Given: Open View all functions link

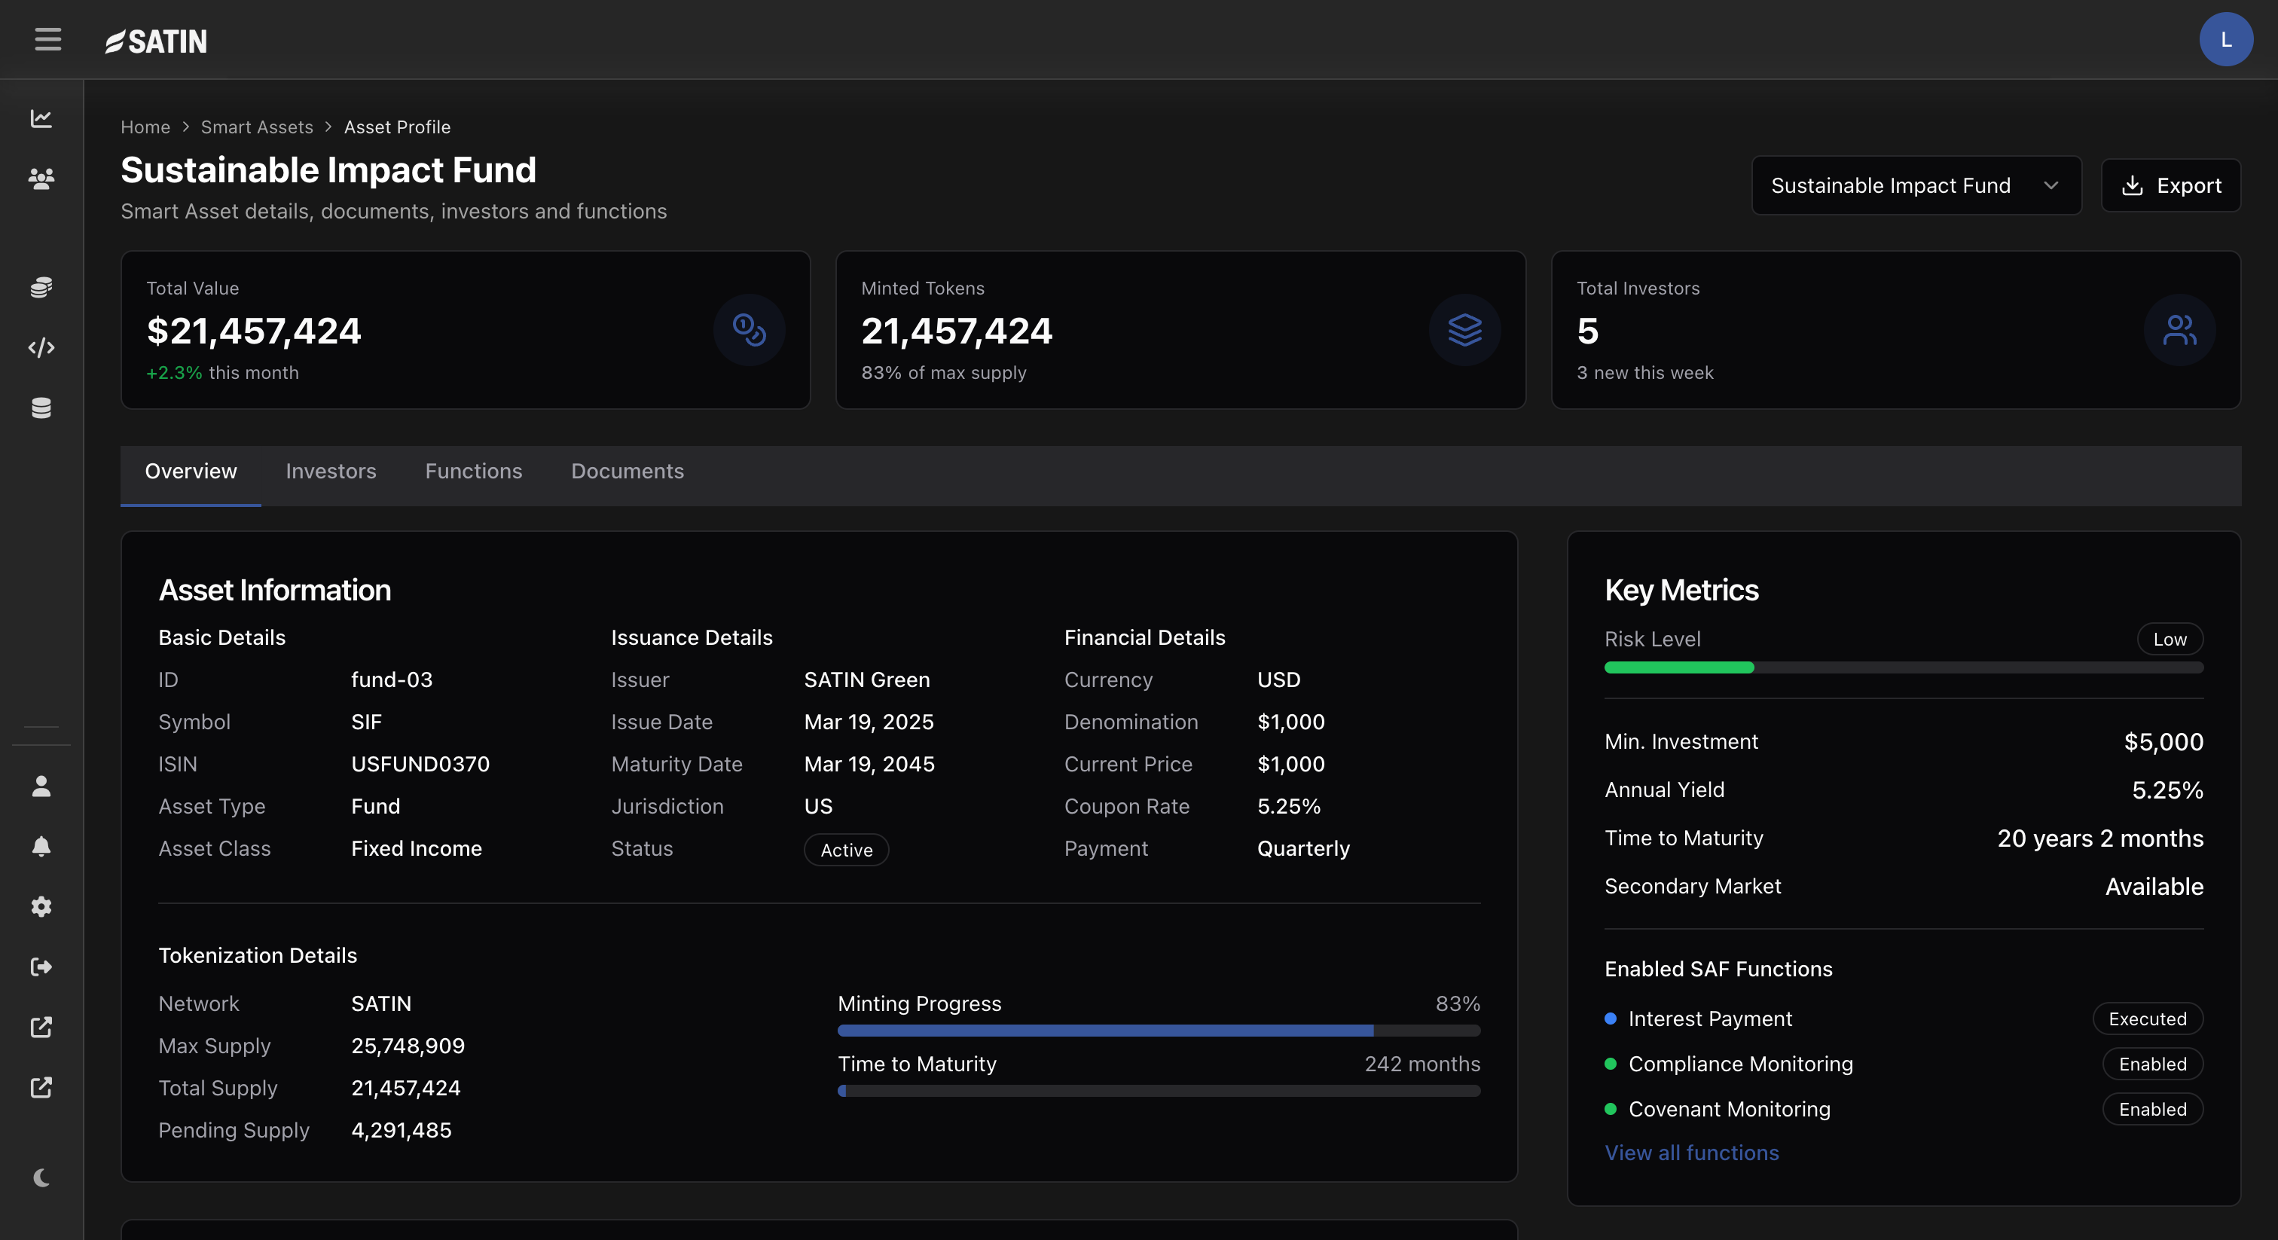Looking at the screenshot, I should point(1691,1153).
